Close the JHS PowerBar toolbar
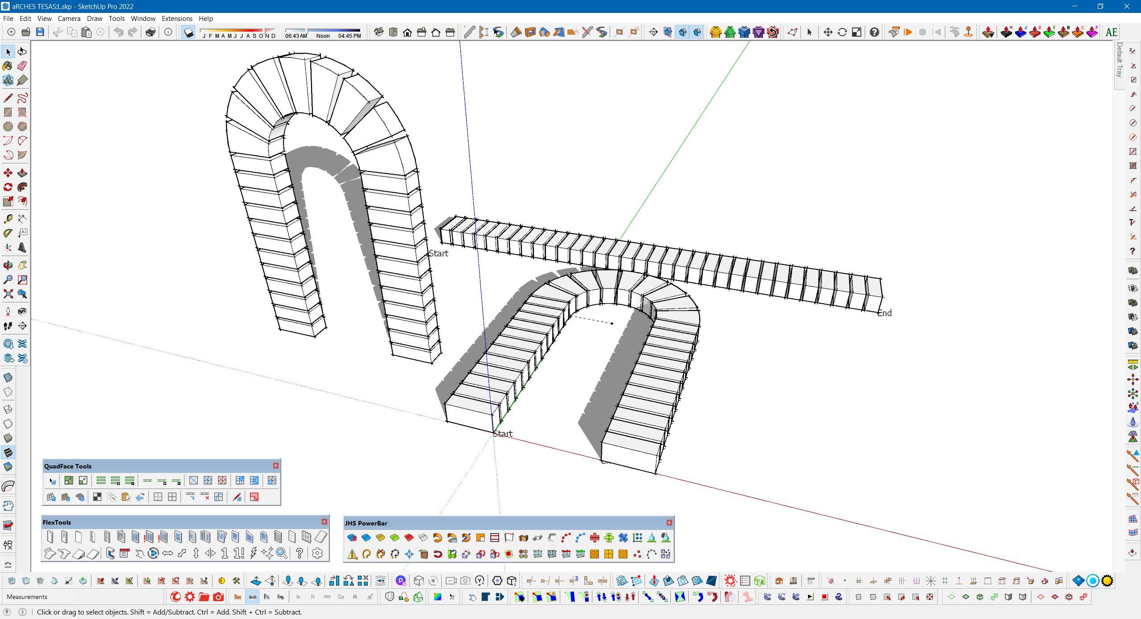 (669, 522)
